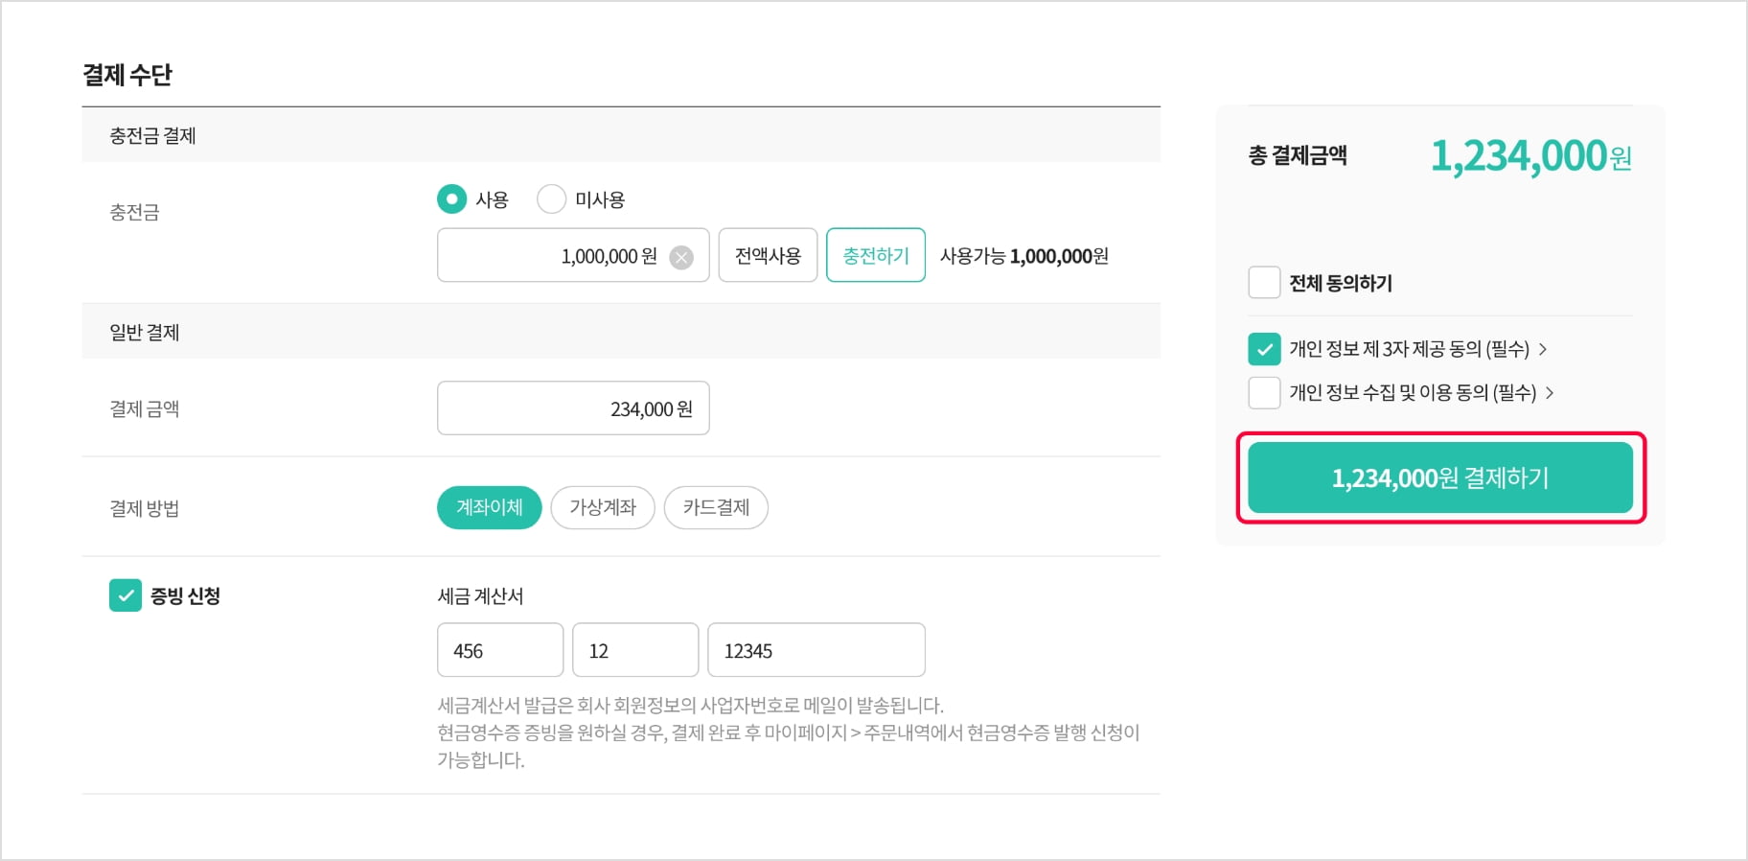The image size is (1748, 861).
Task: Check the 전체 동의하기 checkbox
Action: point(1264,283)
